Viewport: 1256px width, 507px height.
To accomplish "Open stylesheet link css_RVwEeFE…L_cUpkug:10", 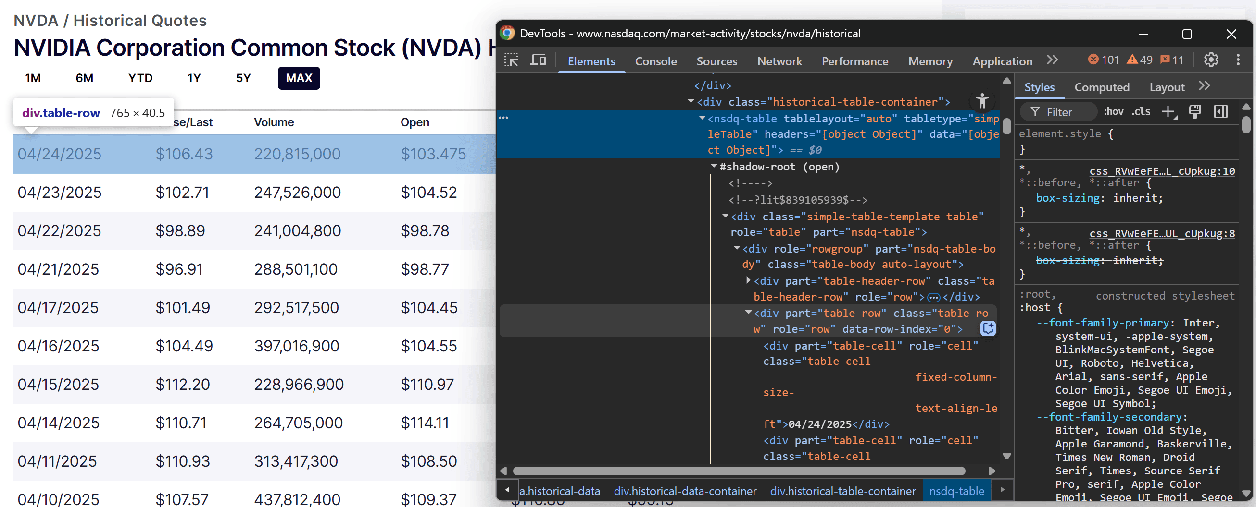I will coord(1162,171).
